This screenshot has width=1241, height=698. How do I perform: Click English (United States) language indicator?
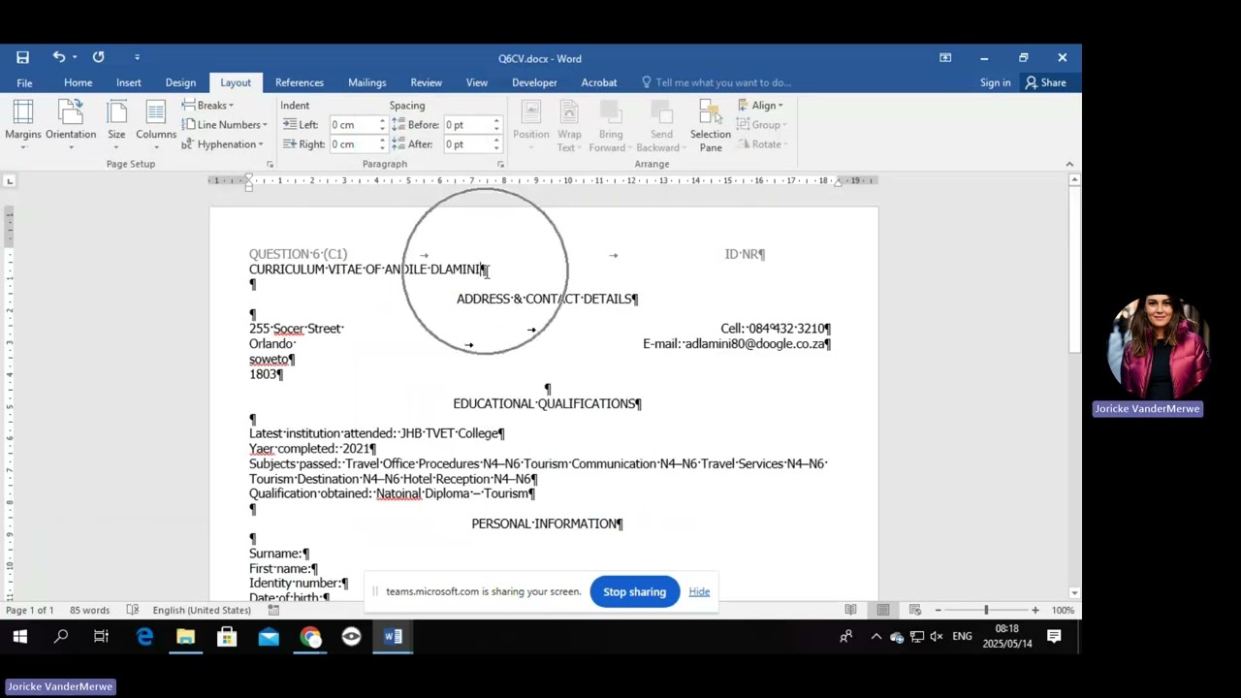coord(202,610)
